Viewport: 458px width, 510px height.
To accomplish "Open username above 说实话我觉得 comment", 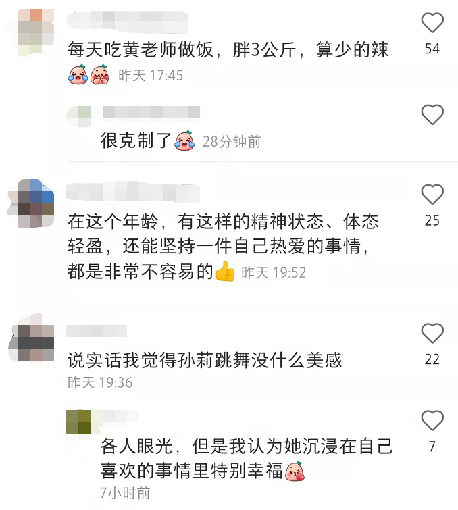I will [97, 331].
